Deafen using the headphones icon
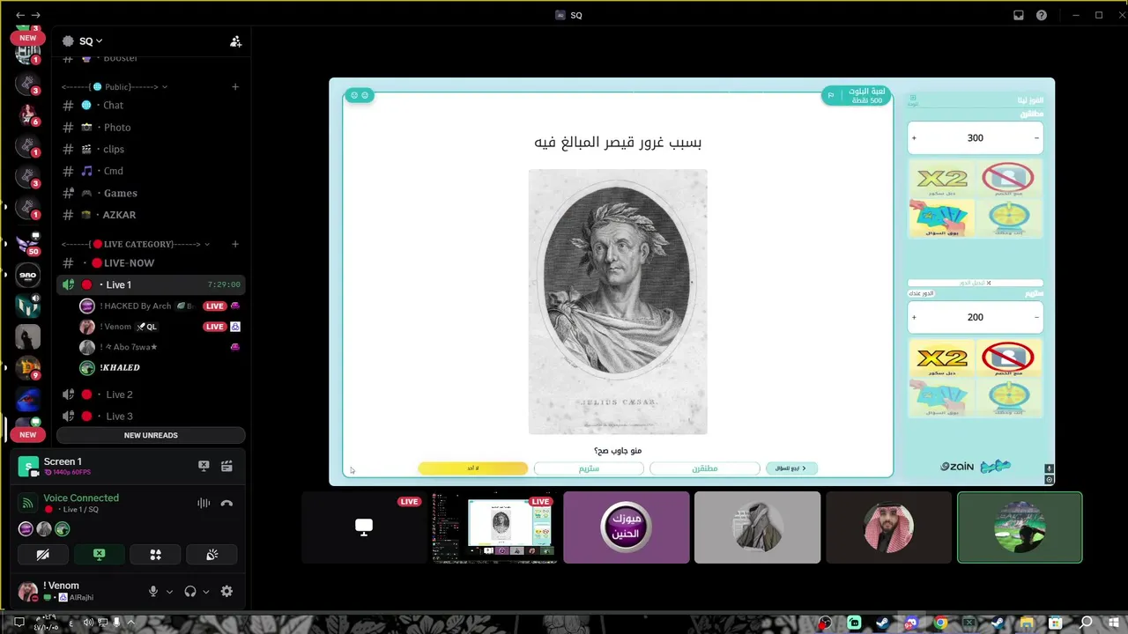Viewport: 1128px width, 634px height. coord(189,592)
